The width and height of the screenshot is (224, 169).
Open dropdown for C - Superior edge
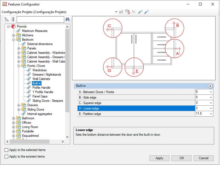click(x=211, y=103)
